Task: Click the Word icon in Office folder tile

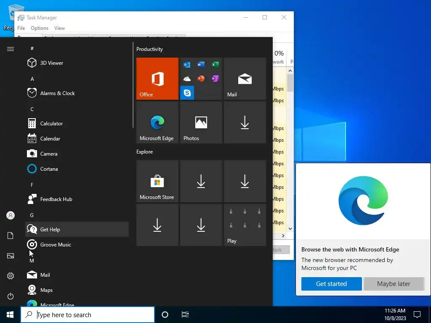Action: (201, 64)
